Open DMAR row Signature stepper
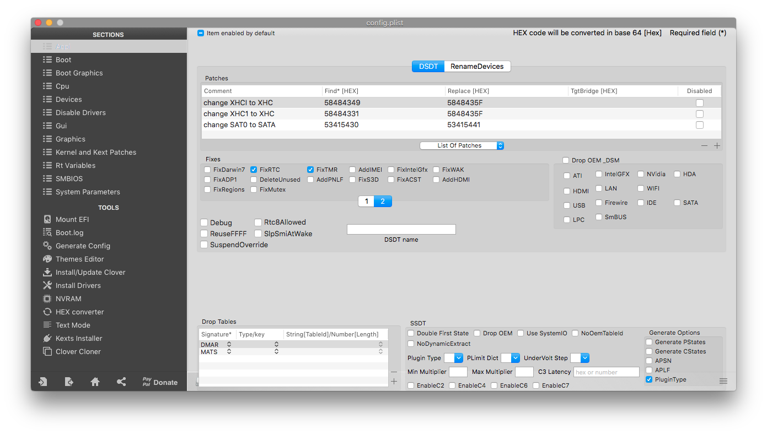This screenshot has height=435, width=767. point(229,345)
